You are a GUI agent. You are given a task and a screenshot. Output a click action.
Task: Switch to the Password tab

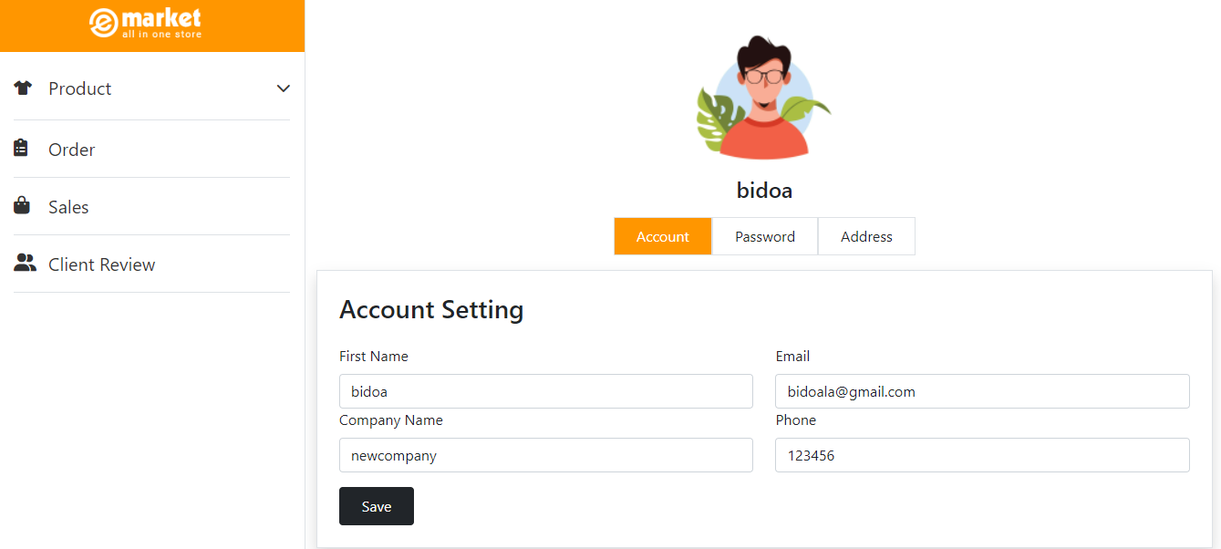pos(764,236)
